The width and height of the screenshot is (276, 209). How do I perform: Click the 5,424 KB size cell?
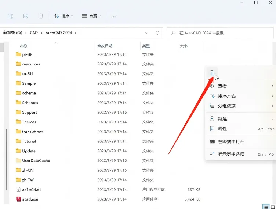coord(193,199)
